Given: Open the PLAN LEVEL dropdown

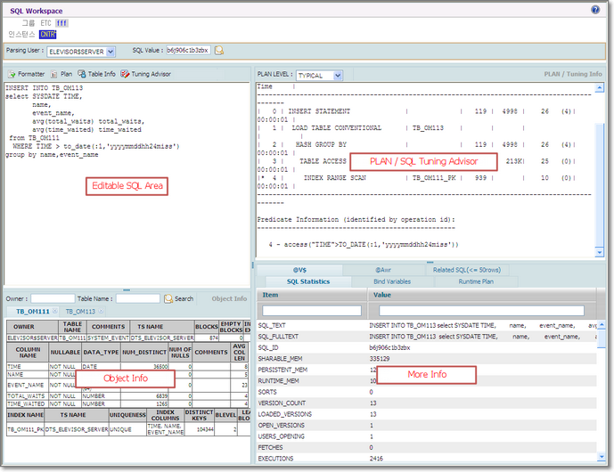Looking at the screenshot, I should coord(338,75).
